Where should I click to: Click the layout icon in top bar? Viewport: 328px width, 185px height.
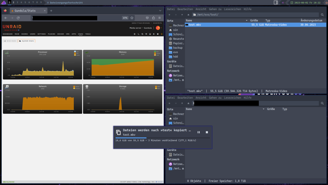pos(276,3)
